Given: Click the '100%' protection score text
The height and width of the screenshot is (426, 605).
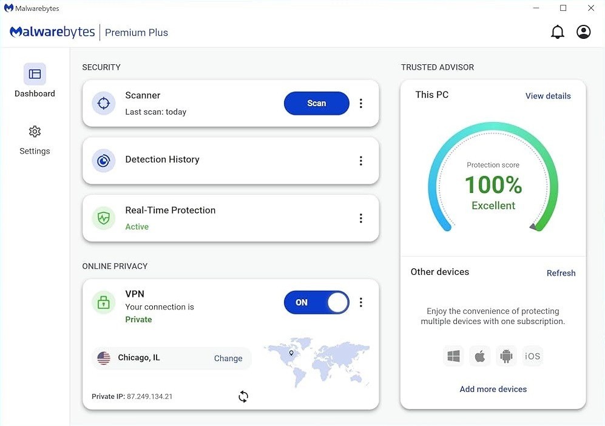Looking at the screenshot, I should pyautogui.click(x=493, y=184).
